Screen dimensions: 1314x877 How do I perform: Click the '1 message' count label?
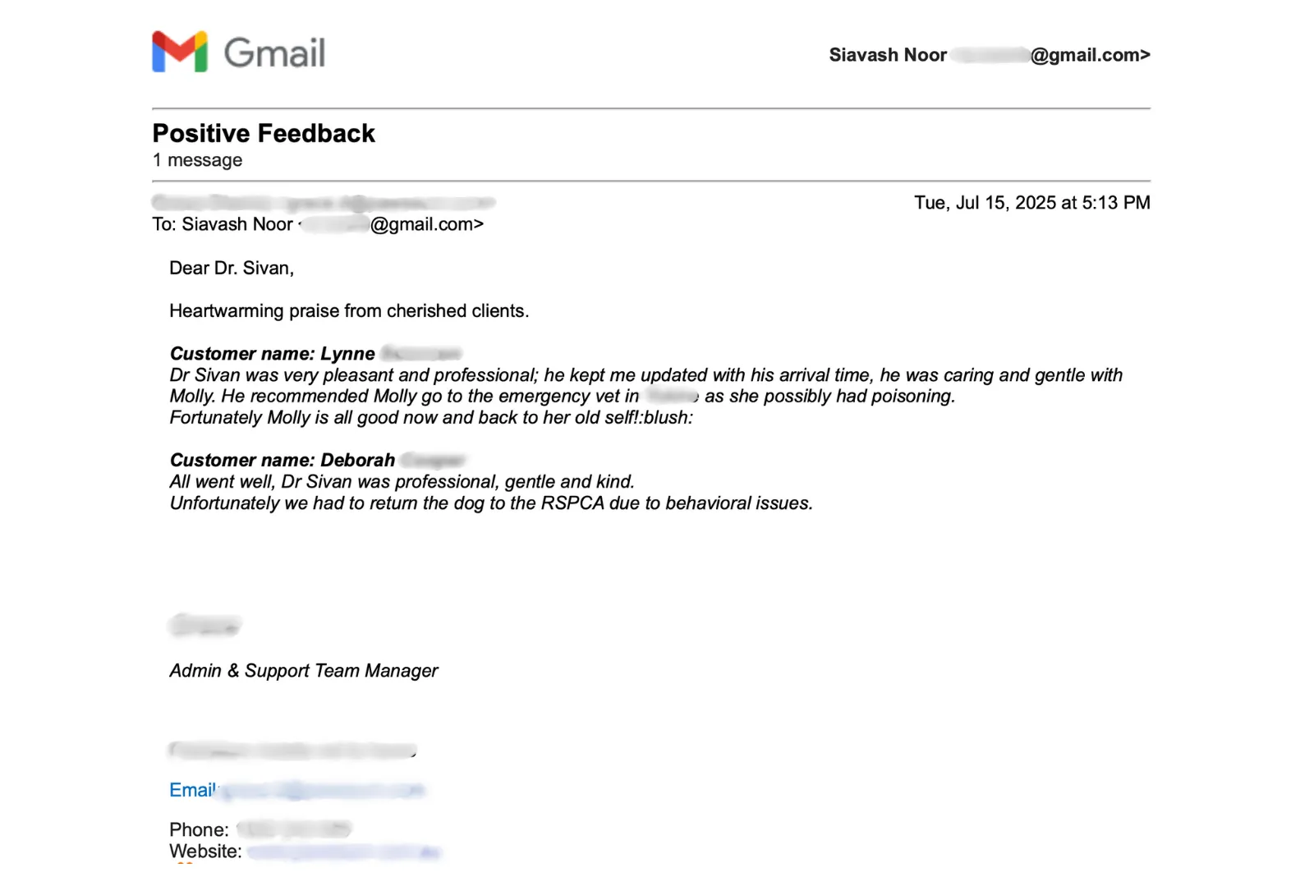pos(197,160)
